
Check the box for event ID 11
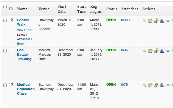pyautogui.click(x=5, y=51)
